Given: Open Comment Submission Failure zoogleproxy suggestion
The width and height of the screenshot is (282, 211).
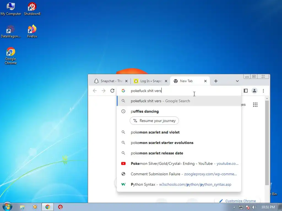Looking at the screenshot, I should point(179,174).
